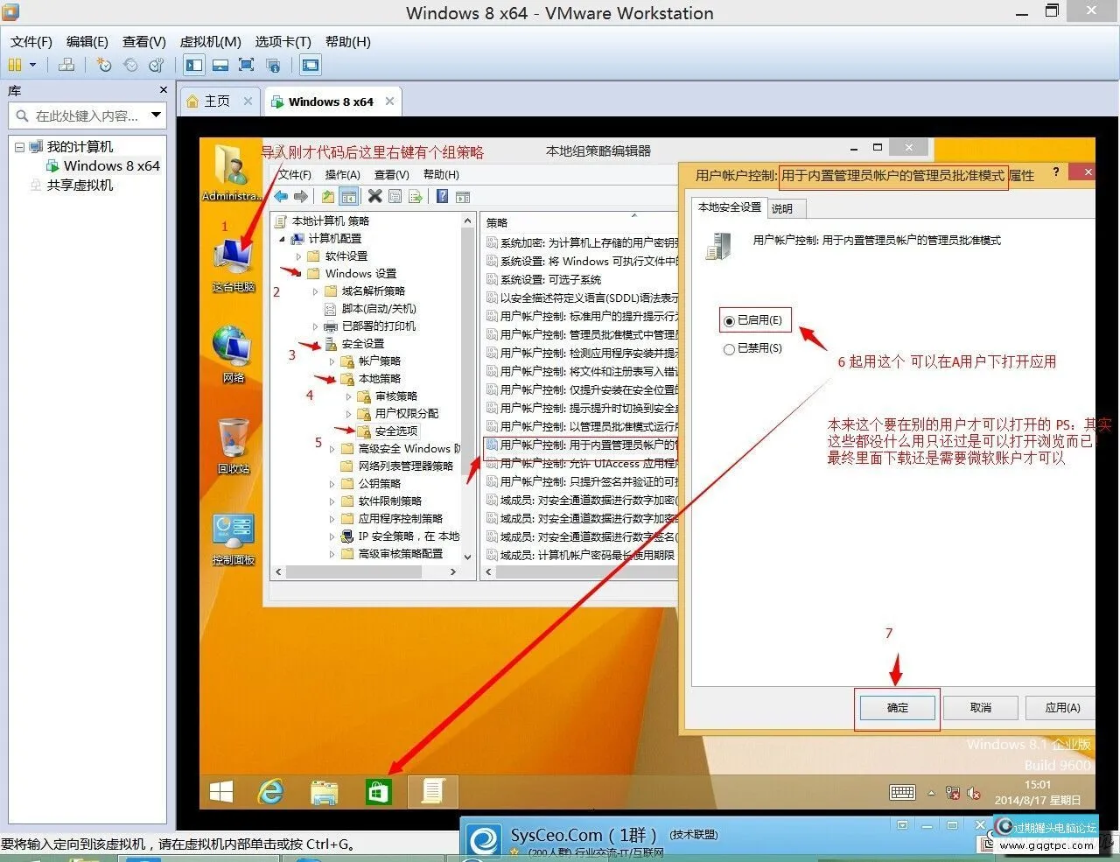Click the 确定 button in the dialog
1120x862 pixels.
pos(897,707)
